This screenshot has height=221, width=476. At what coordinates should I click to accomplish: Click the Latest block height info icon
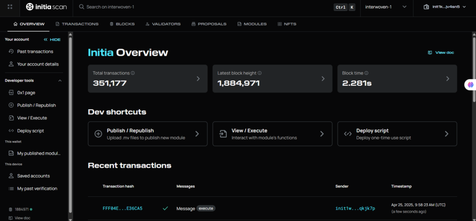(x=259, y=73)
